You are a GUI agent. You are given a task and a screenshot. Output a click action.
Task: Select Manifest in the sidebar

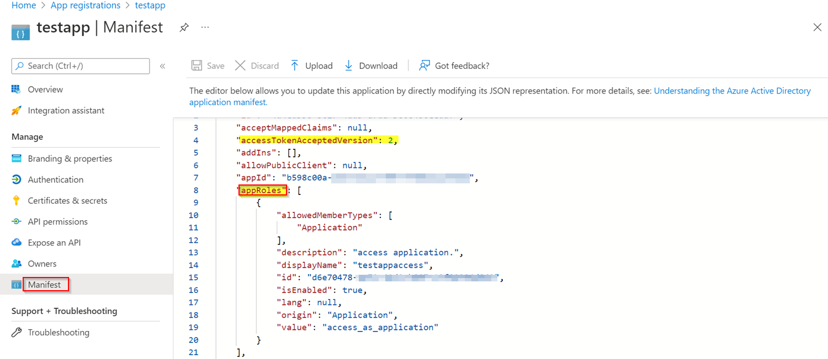pos(45,285)
